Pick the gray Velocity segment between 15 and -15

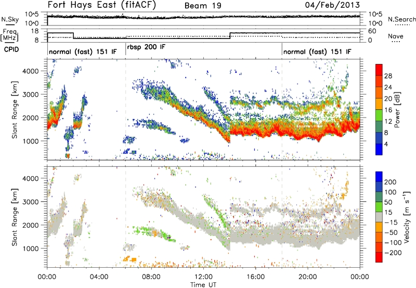click(x=379, y=217)
